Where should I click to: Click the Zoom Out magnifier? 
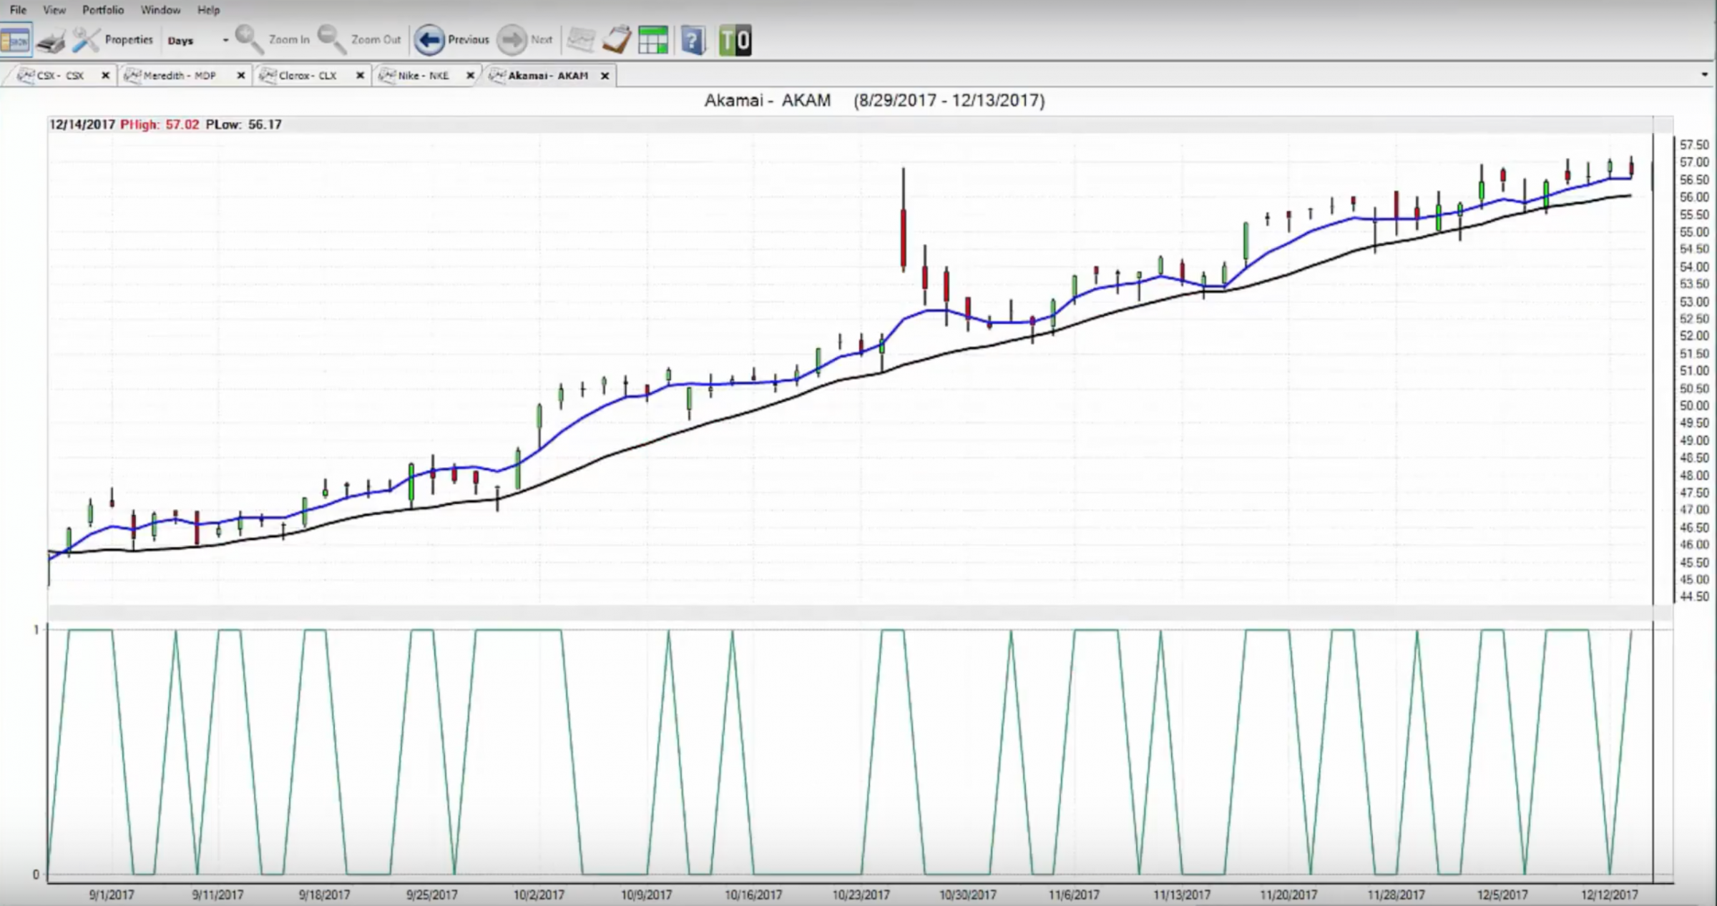331,39
